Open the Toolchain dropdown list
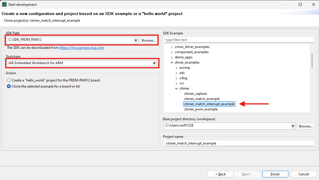The height and width of the screenshot is (180, 319). click(155, 63)
